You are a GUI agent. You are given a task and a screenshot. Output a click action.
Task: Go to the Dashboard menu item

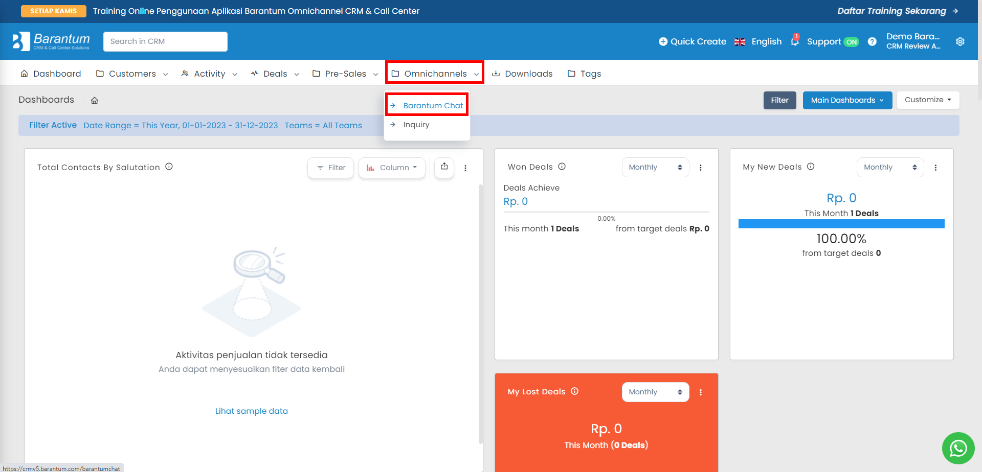51,74
